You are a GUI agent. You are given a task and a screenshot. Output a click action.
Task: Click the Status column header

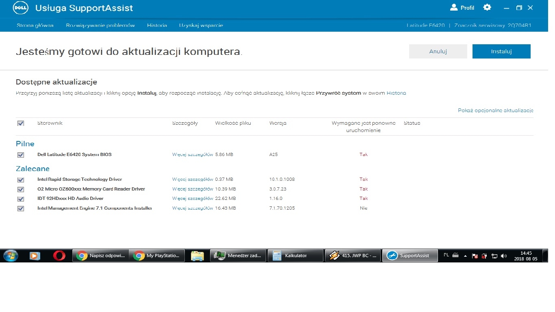(412, 123)
